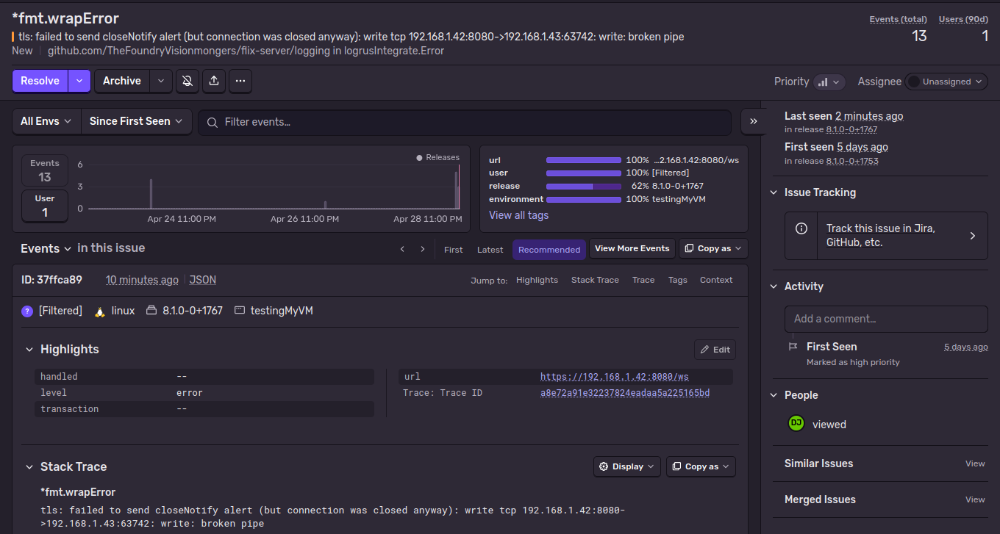Open the View all tags link
This screenshot has height=534, width=1000.
pos(519,215)
